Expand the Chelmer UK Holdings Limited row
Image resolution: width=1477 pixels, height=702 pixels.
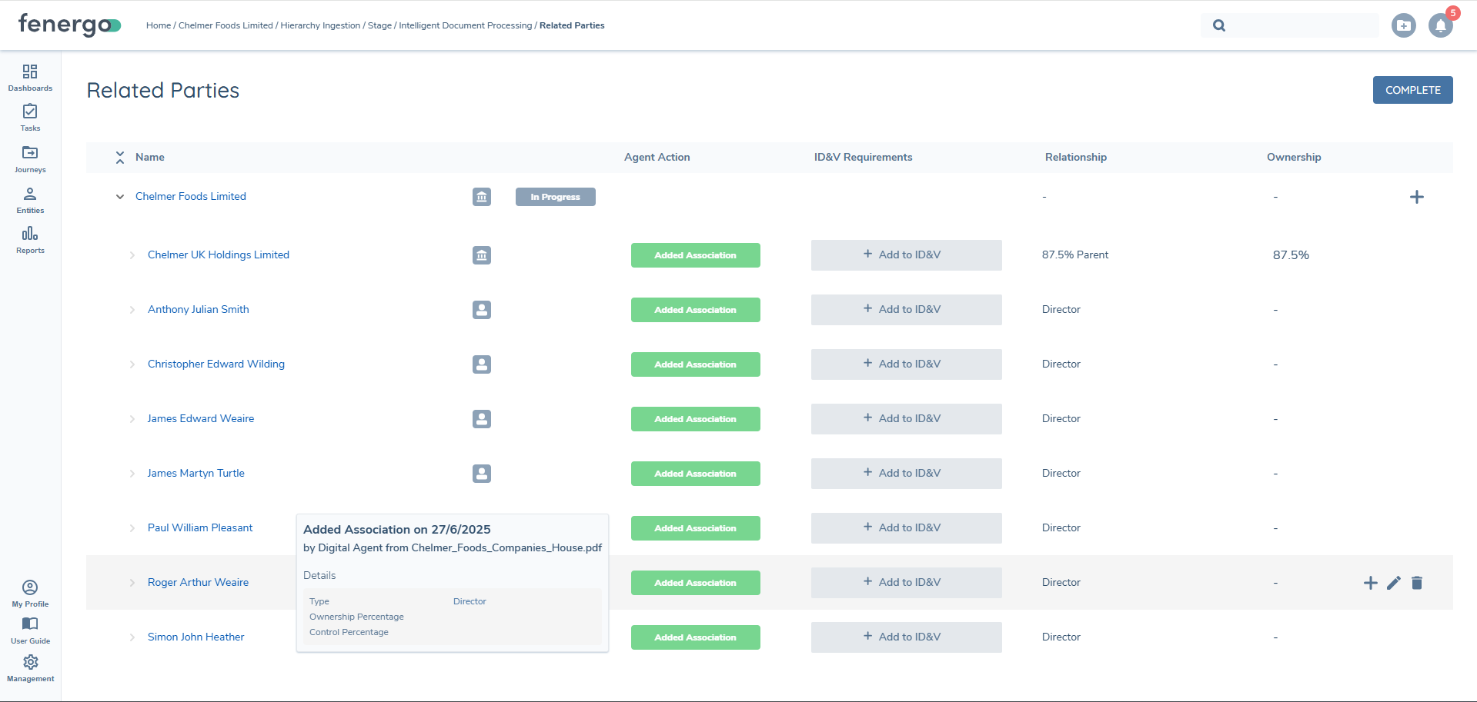tap(132, 255)
